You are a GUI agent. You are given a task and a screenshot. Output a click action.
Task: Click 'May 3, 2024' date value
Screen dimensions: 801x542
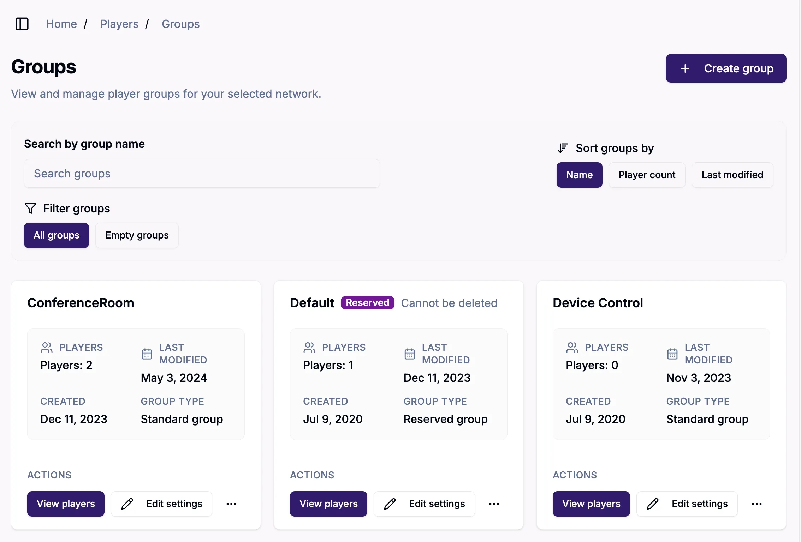pyautogui.click(x=174, y=378)
